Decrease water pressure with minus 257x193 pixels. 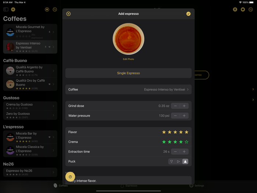tap(175, 116)
